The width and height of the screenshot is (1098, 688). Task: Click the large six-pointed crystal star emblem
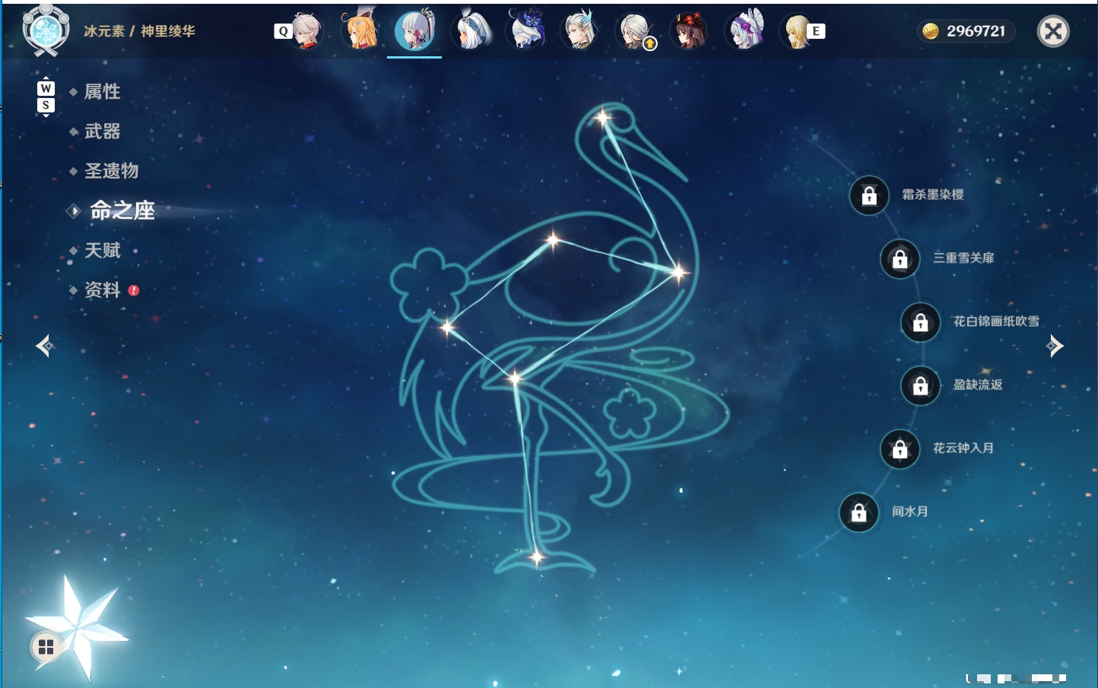pos(76,628)
